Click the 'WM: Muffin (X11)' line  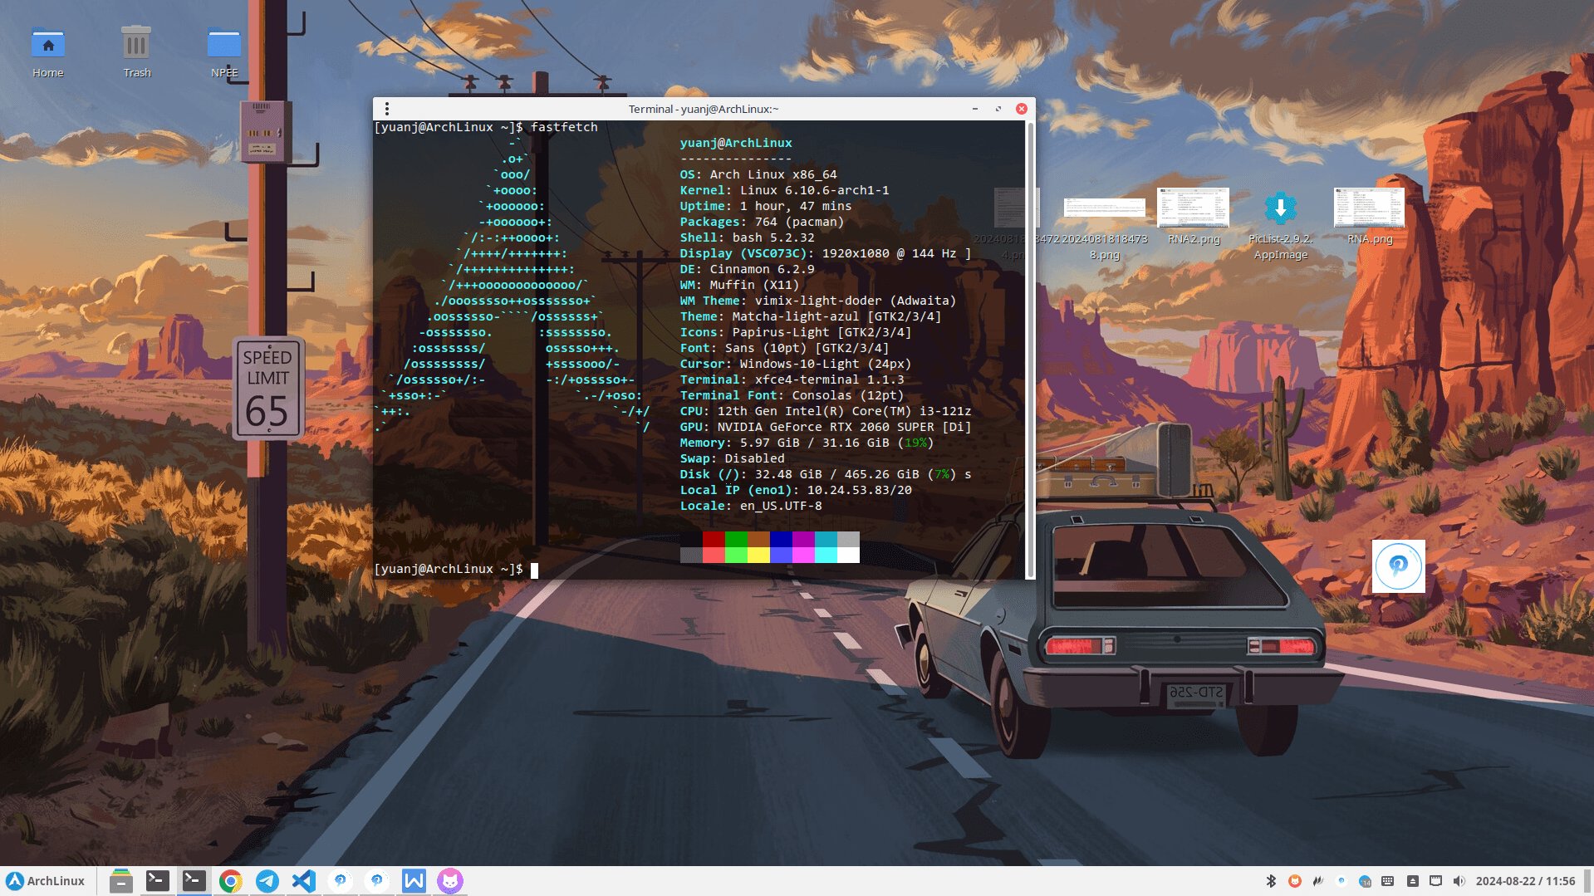point(739,285)
